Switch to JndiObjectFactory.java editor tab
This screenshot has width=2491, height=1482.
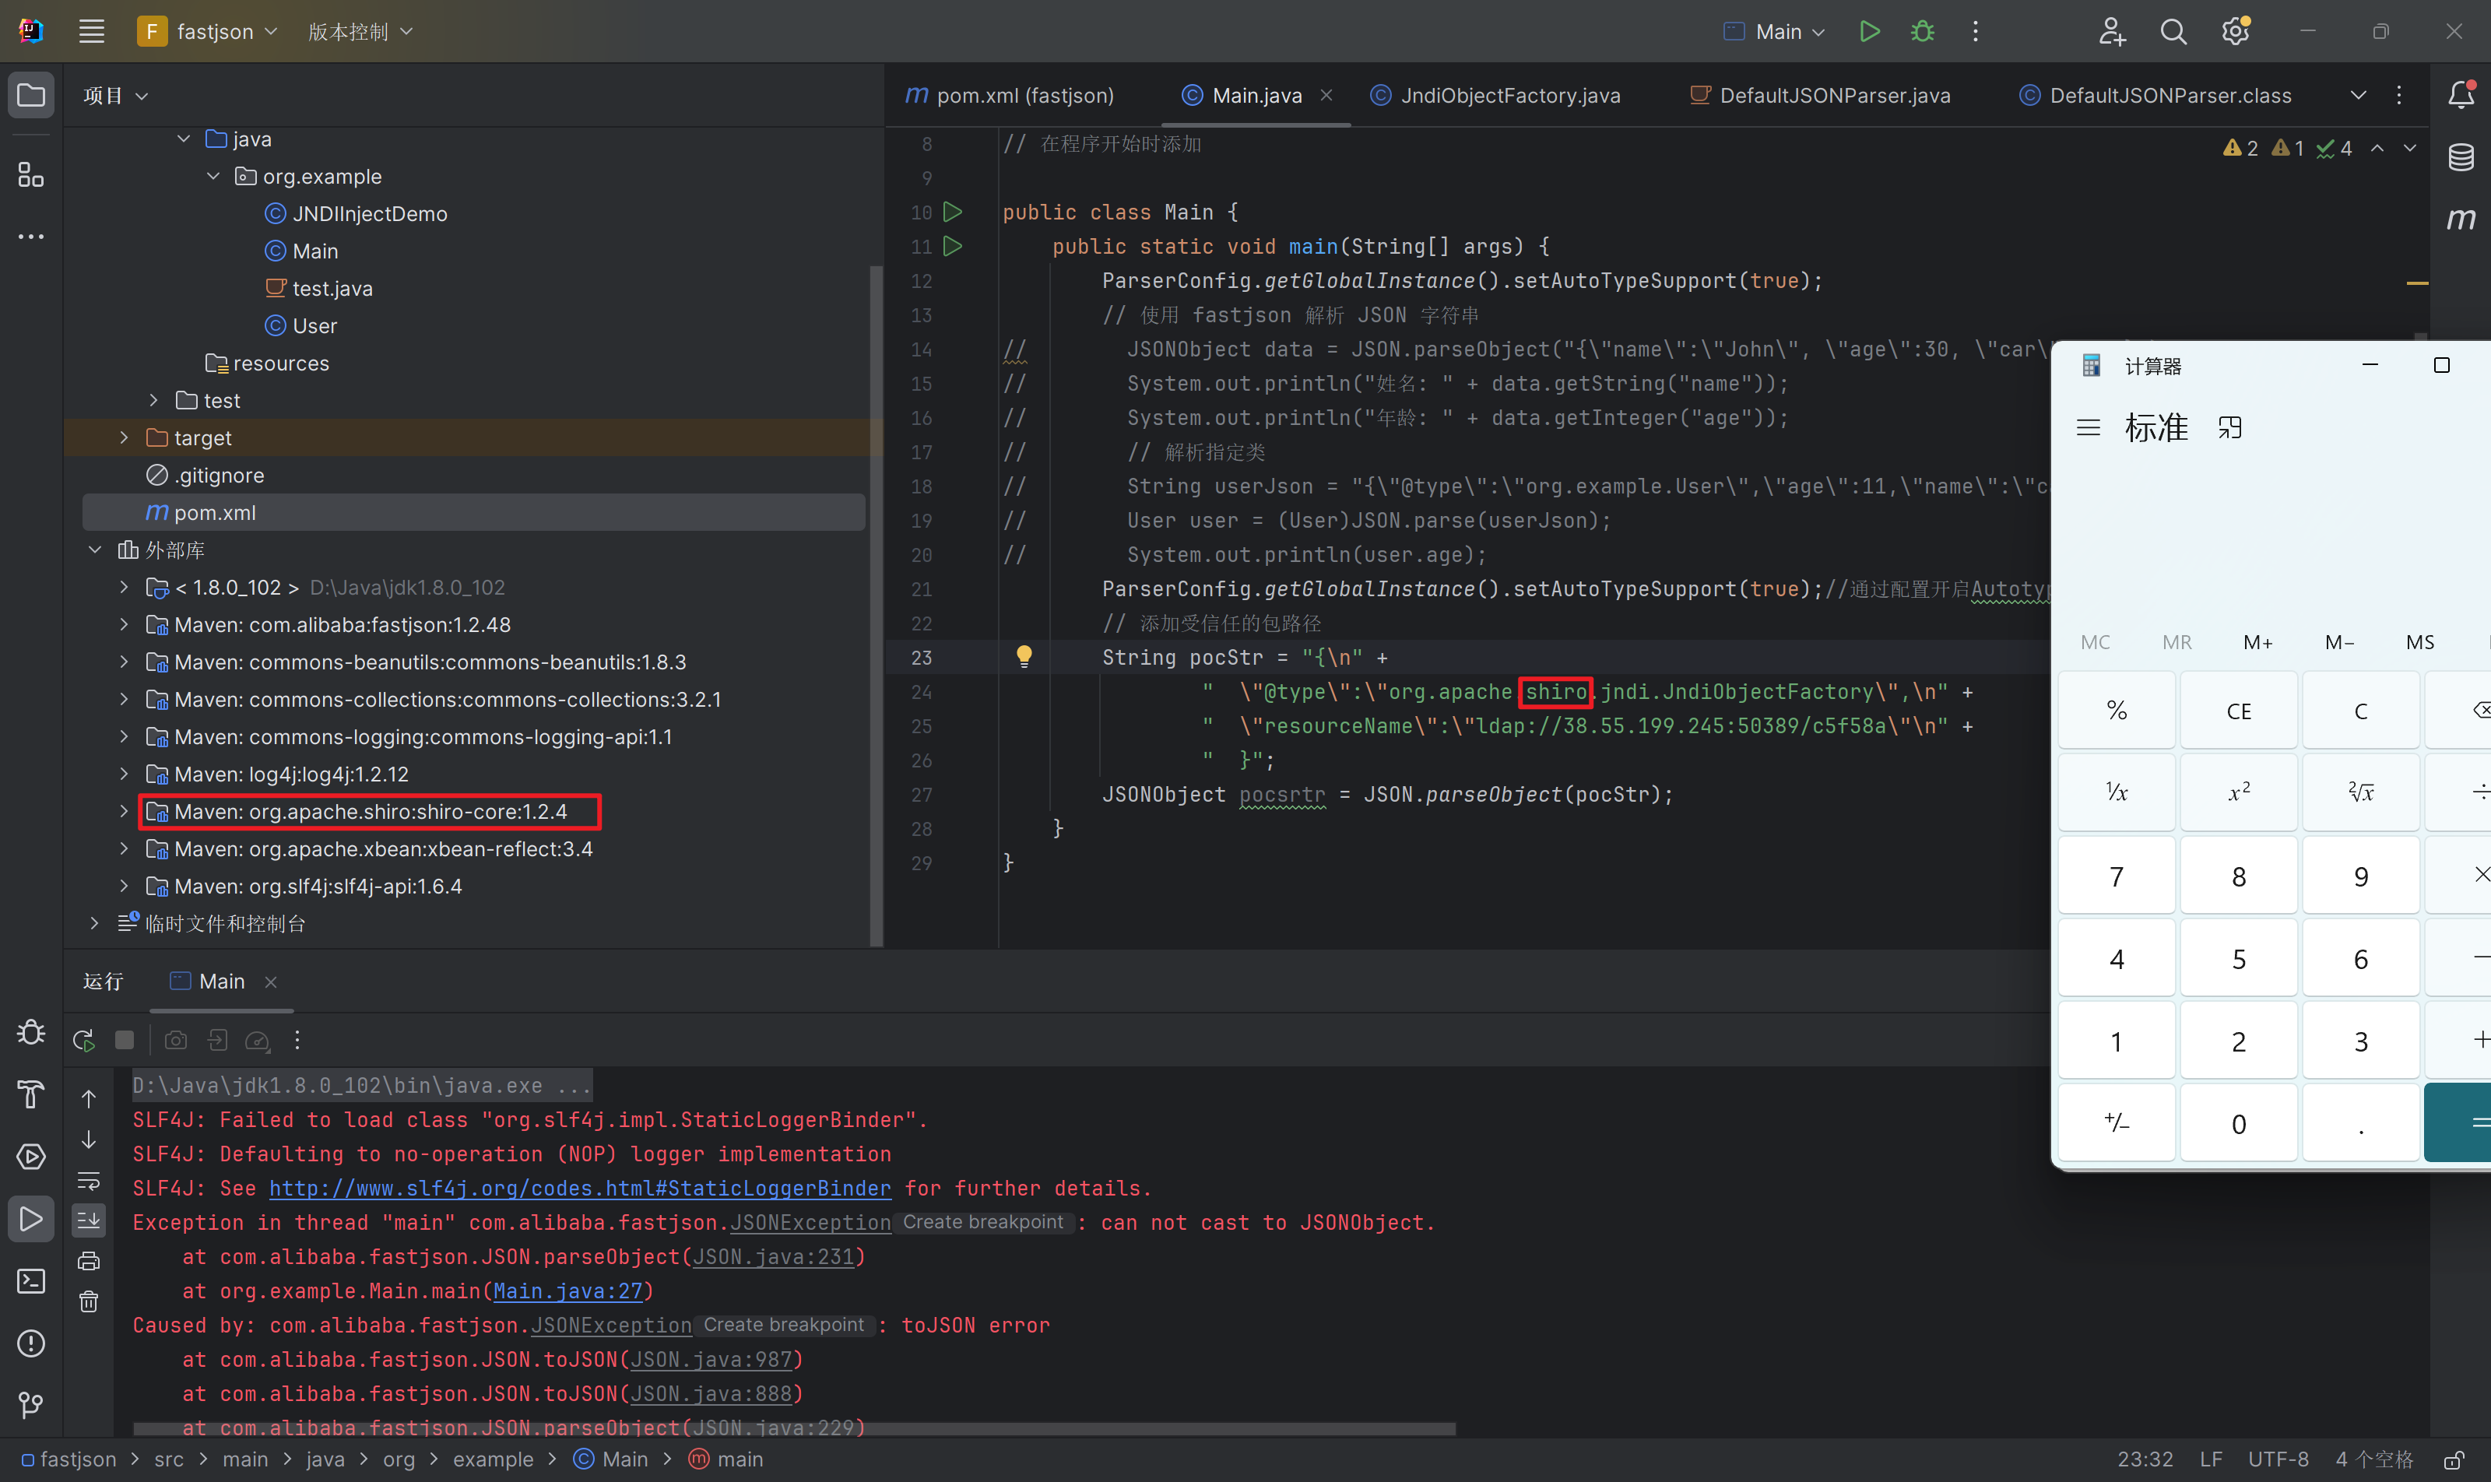(1509, 96)
